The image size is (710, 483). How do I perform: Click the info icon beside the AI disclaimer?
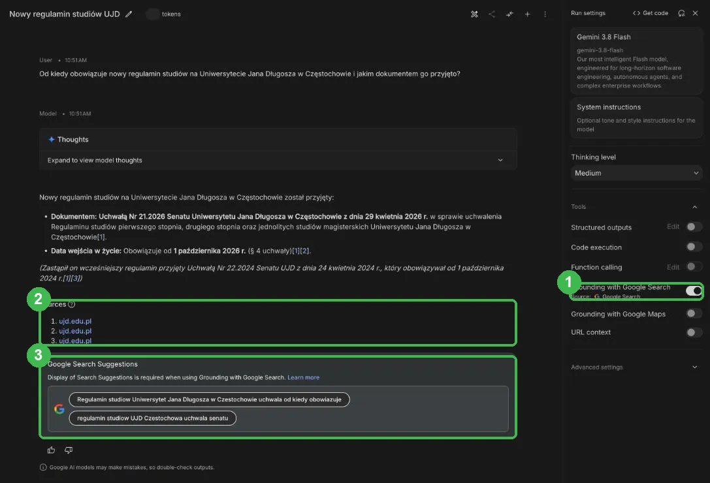point(43,467)
